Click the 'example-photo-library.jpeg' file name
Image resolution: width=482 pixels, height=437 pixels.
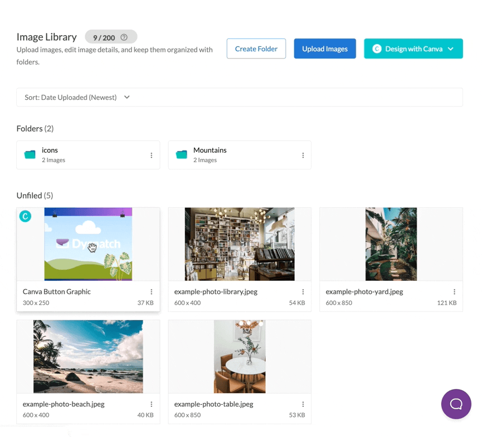(x=216, y=292)
